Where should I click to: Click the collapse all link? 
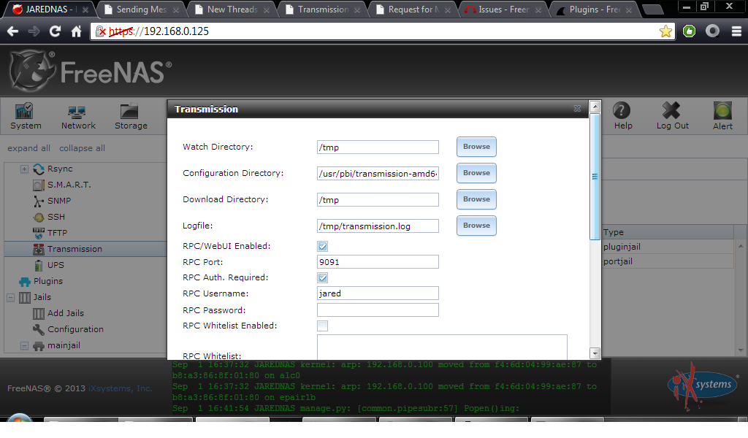82,148
